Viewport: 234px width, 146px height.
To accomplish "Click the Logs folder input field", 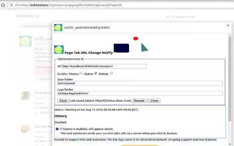I will pyautogui.click(x=140, y=93).
